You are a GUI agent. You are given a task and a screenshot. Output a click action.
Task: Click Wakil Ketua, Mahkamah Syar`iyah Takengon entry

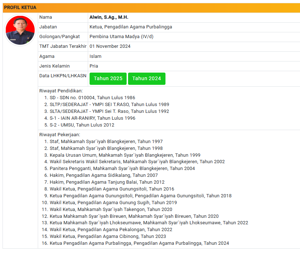[111, 210]
